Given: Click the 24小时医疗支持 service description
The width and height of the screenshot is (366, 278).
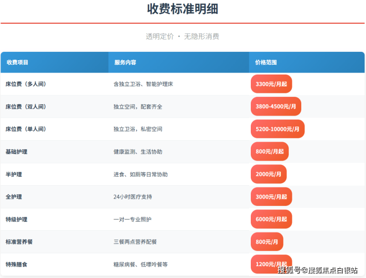Looking at the screenshot, I should [133, 197].
